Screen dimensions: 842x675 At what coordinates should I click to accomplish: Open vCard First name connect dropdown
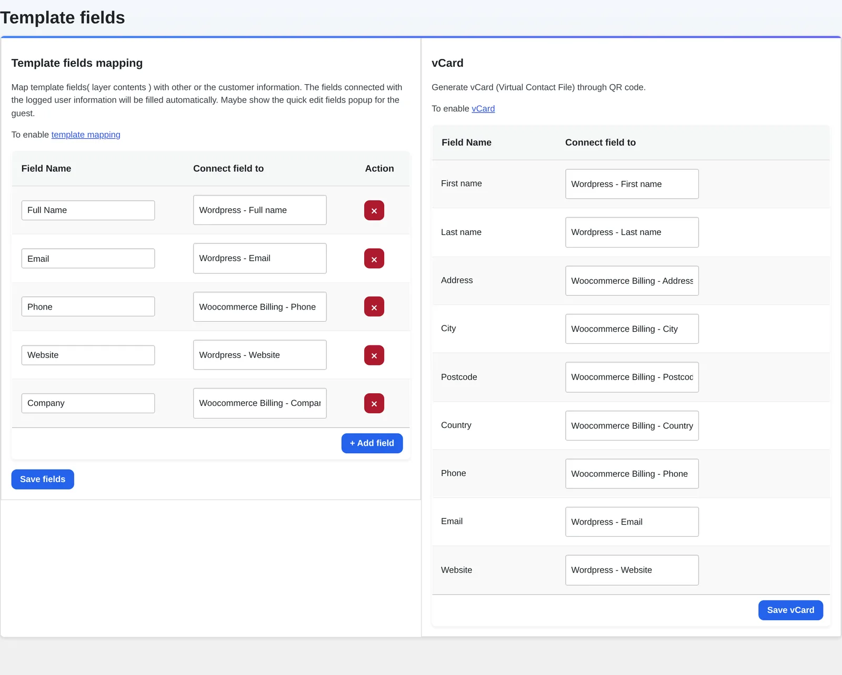coord(632,184)
